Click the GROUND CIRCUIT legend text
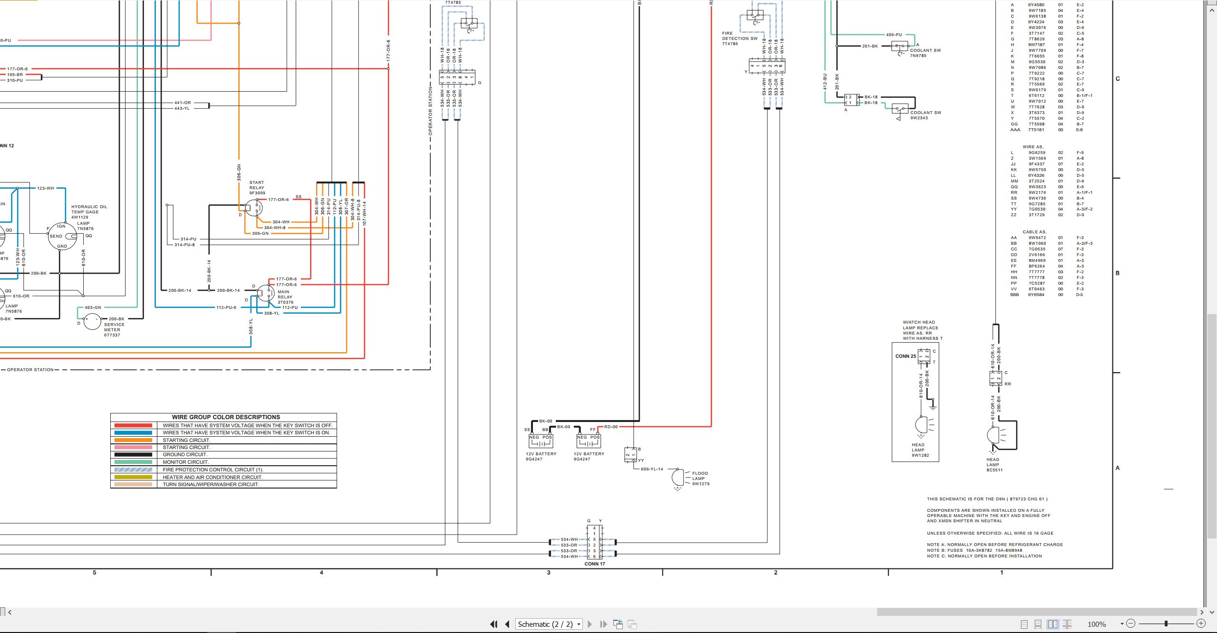This screenshot has height=633, width=1217. 185,455
